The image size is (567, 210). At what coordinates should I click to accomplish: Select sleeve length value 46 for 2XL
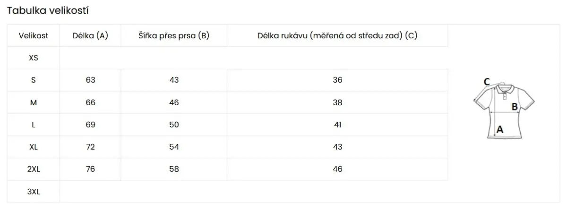point(337,169)
